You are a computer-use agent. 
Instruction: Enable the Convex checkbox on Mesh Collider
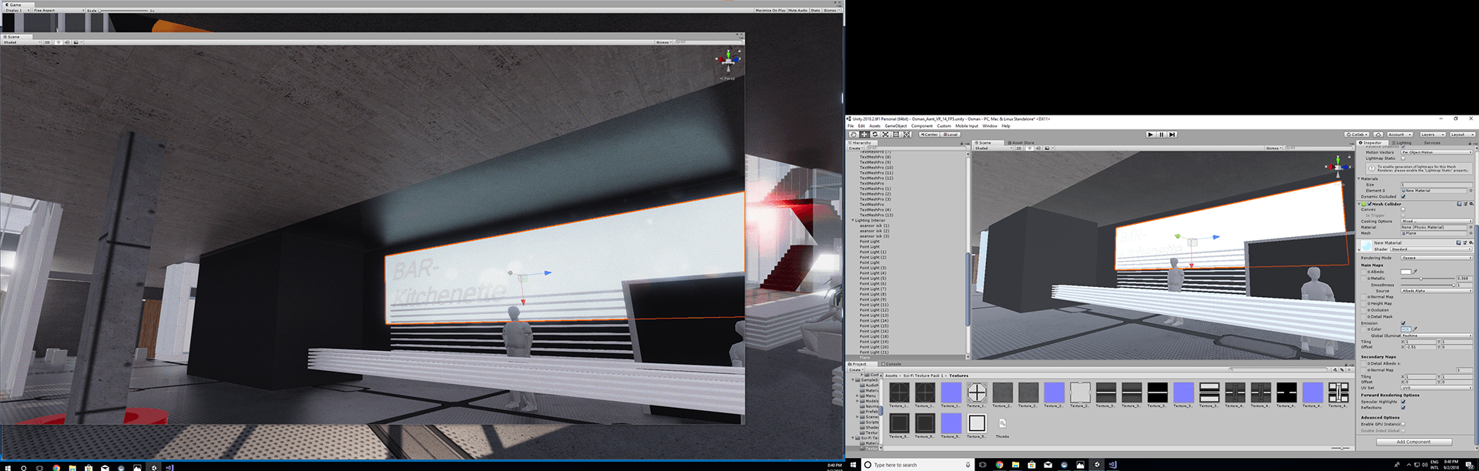(x=1403, y=209)
